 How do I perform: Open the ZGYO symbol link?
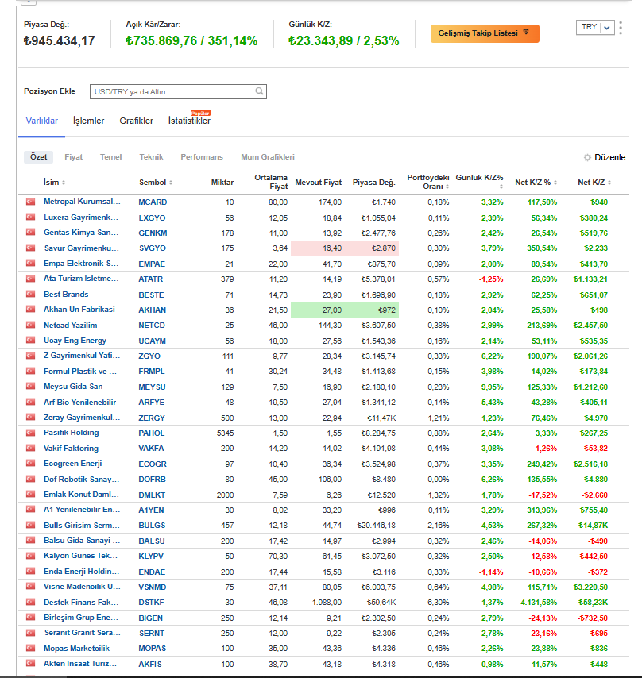(149, 356)
